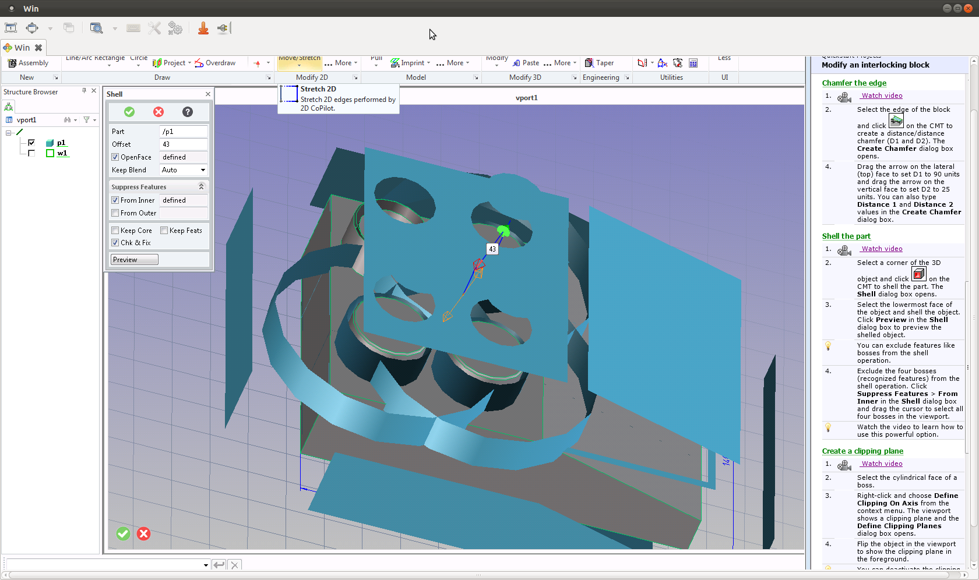The image size is (979, 580).
Task: Pin the Structure Browser panel
Action: tap(84, 91)
